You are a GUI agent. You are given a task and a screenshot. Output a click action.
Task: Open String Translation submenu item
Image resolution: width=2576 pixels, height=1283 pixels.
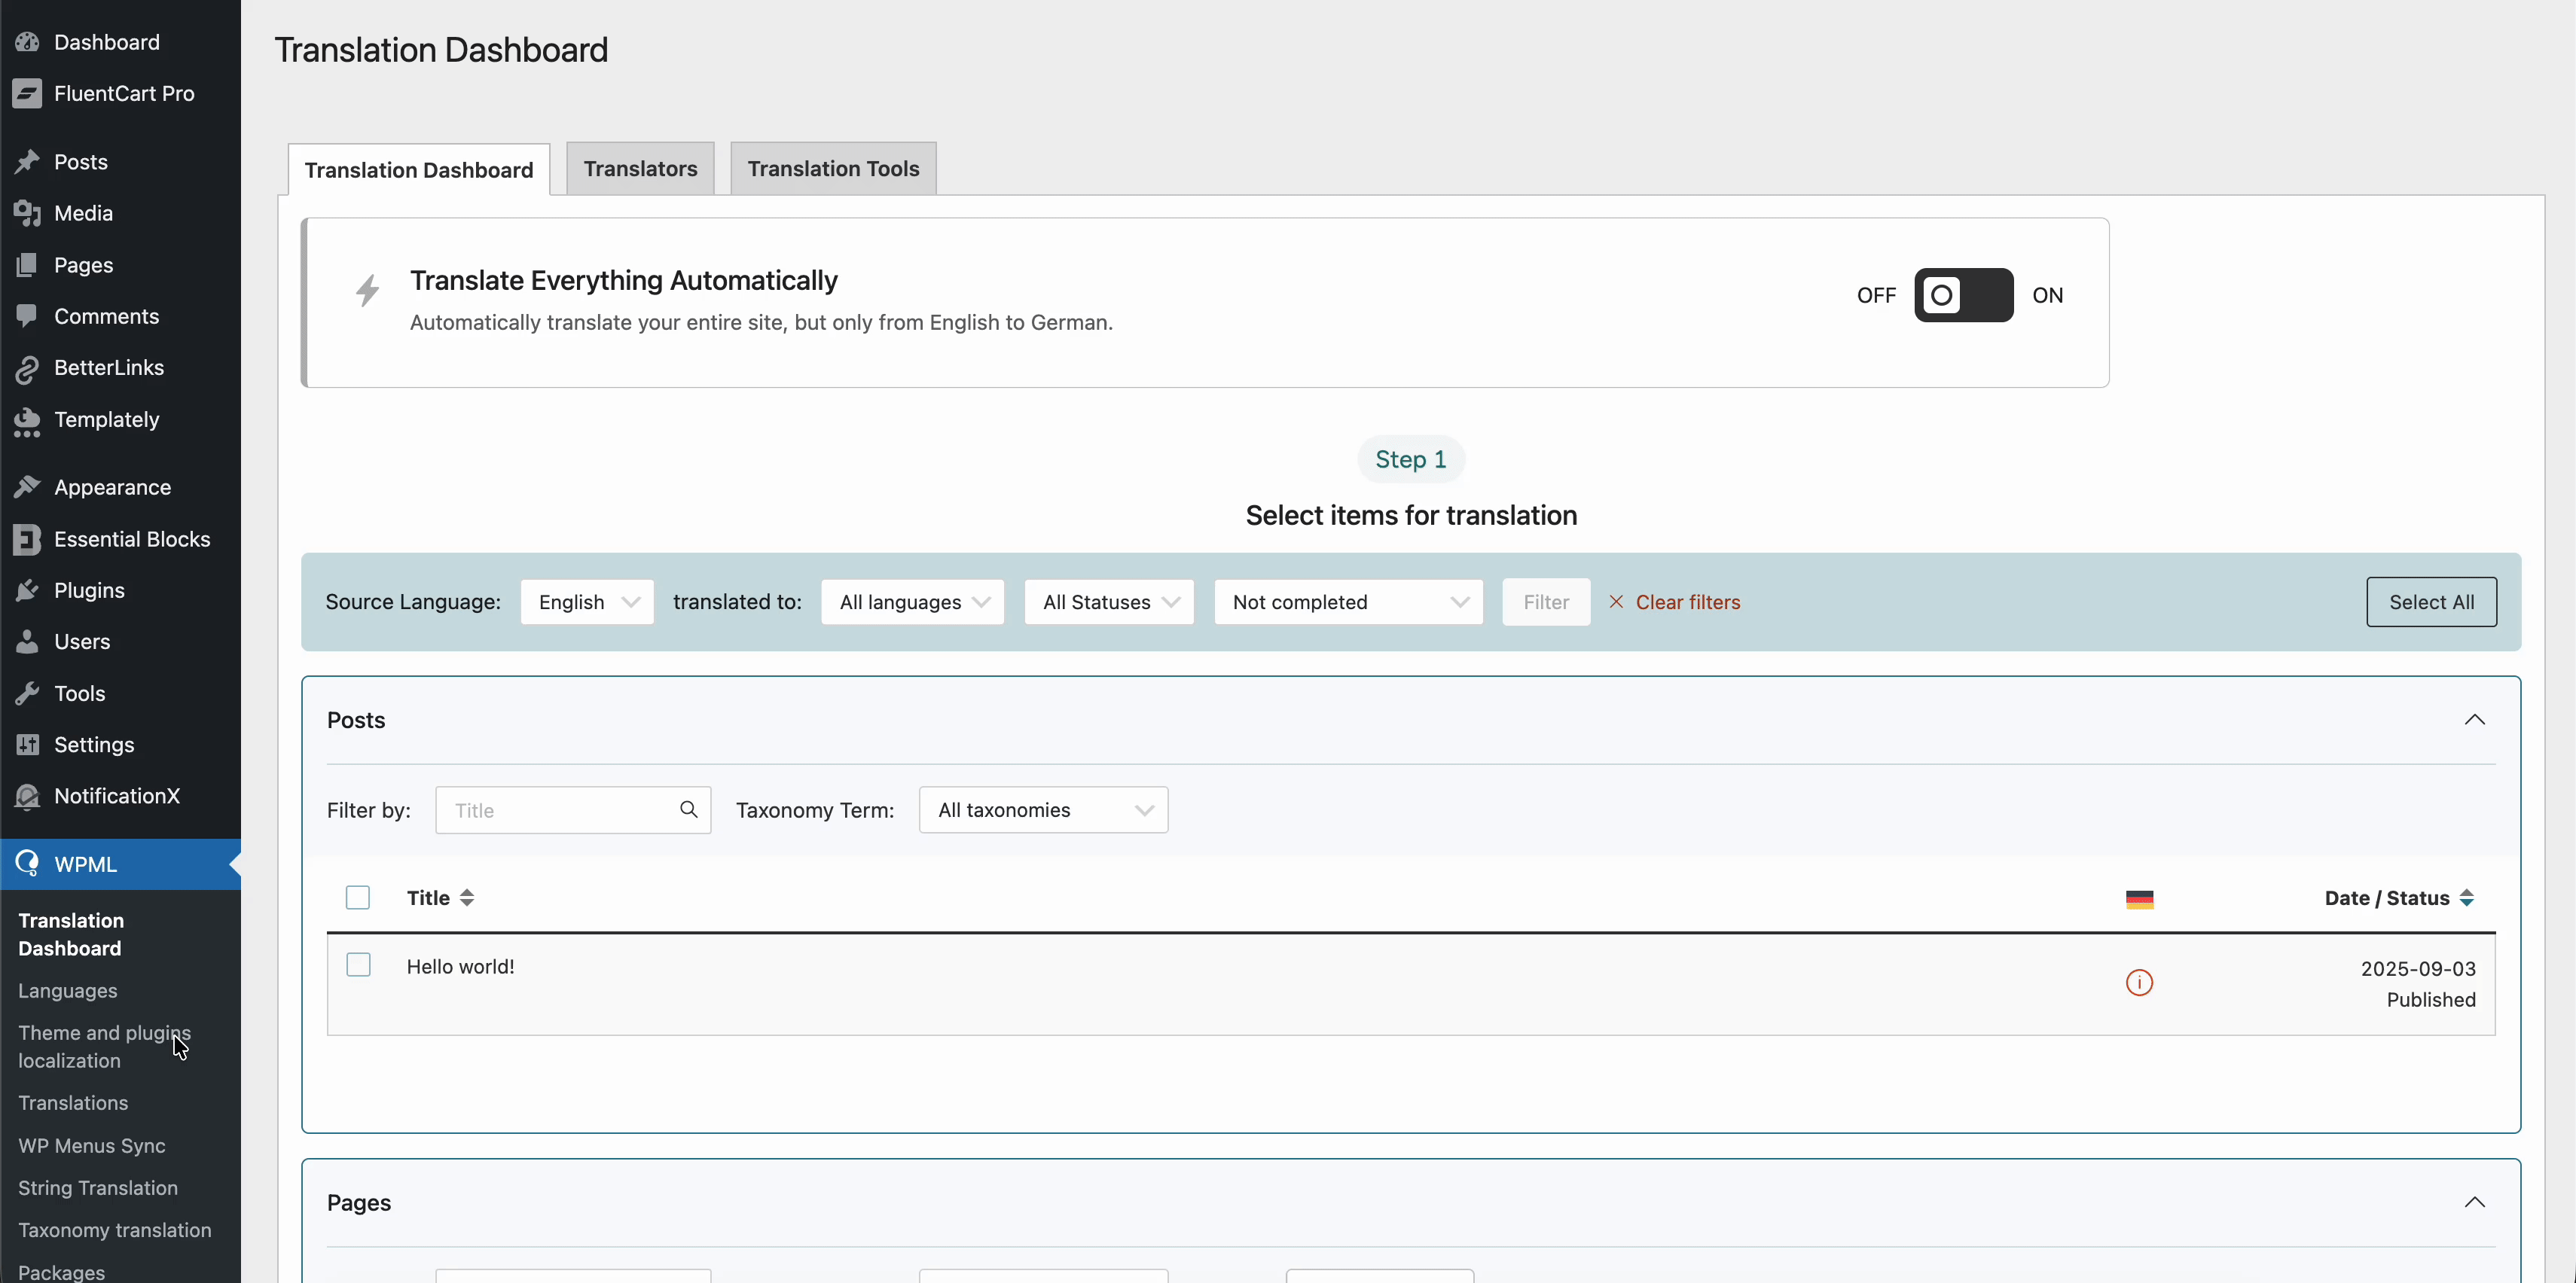coord(98,1187)
